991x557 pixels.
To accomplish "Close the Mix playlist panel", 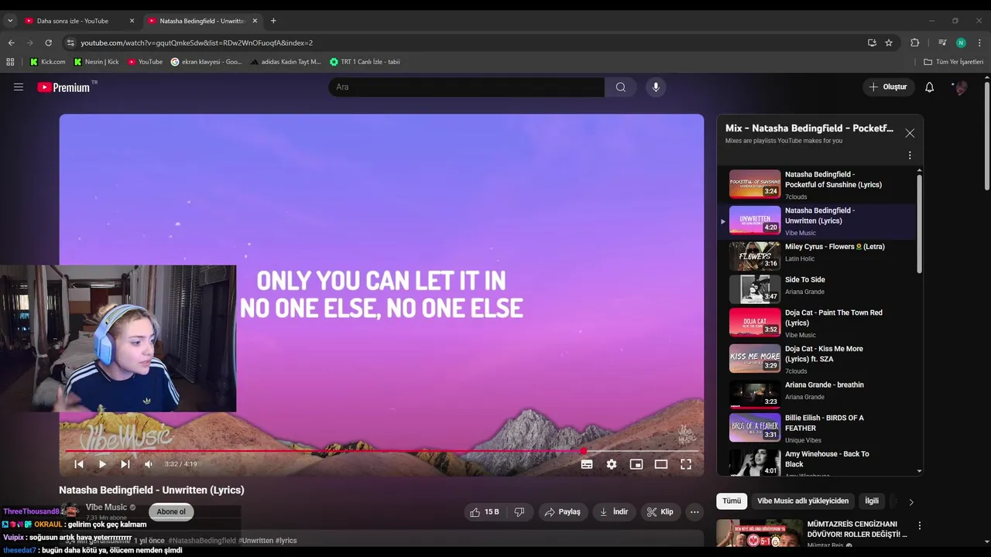I will click(x=910, y=133).
